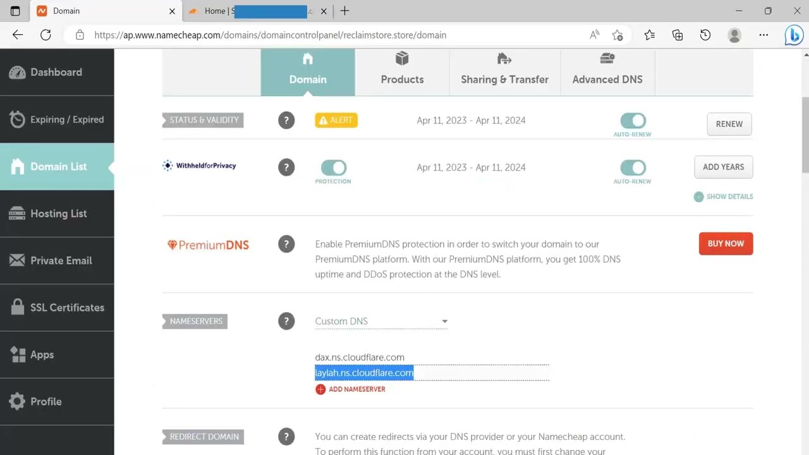809x455 pixels.
Task: Click the site info lock icon
Action: 80,35
